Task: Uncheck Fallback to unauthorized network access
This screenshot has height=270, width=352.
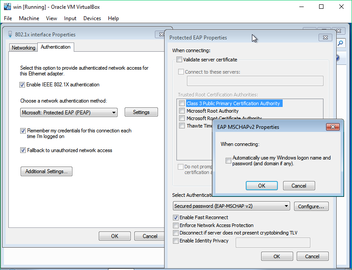Action: pos(23,150)
